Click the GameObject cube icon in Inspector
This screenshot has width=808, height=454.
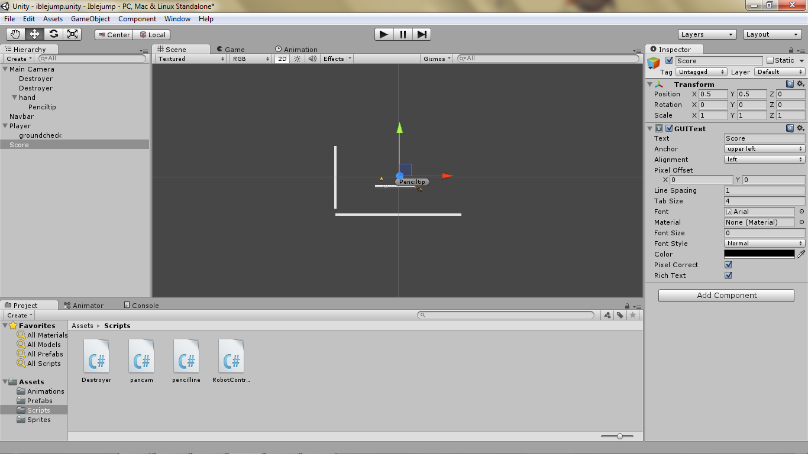[x=654, y=63]
